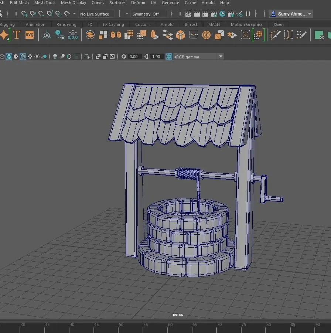331x333 pixels.
Task: Click the SVG shelf tool
Action: 30,35
